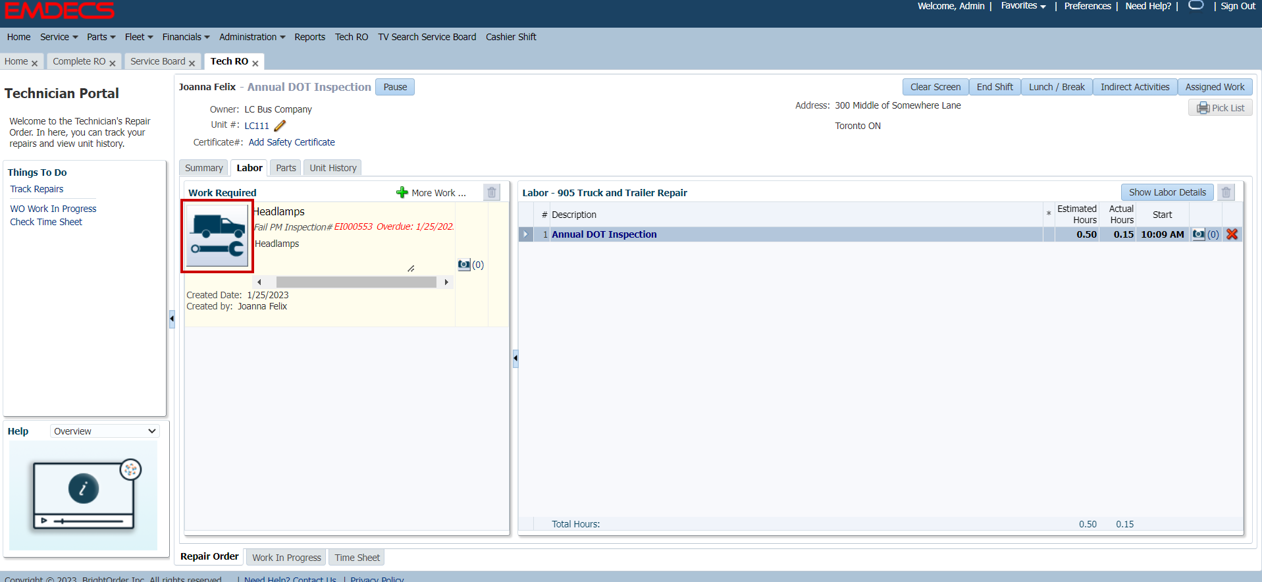This screenshot has height=582, width=1262.
Task: Switch to Work In Progress bottom tab
Action: point(286,558)
